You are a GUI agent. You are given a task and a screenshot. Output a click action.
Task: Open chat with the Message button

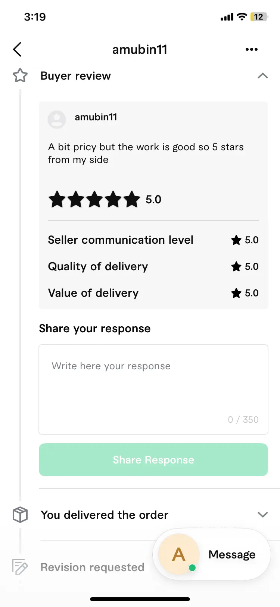pos(232,554)
